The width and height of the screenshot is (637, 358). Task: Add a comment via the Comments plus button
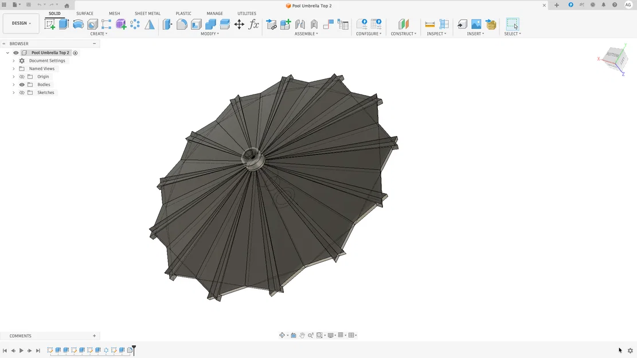94,336
